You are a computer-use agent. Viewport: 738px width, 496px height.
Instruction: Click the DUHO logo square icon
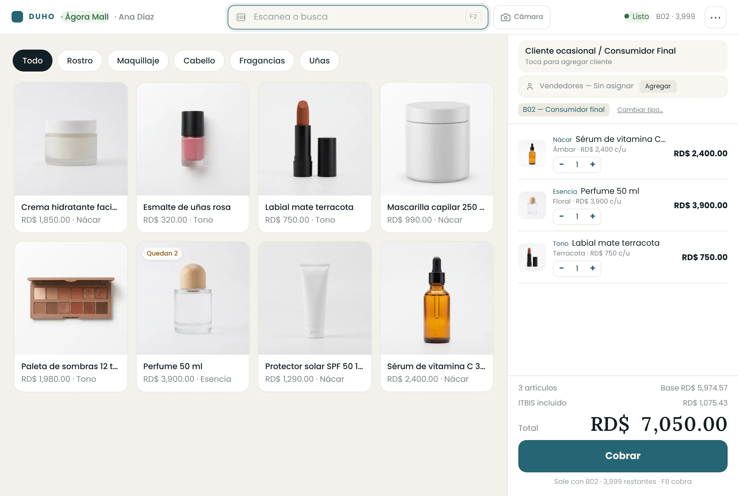pyautogui.click(x=17, y=17)
